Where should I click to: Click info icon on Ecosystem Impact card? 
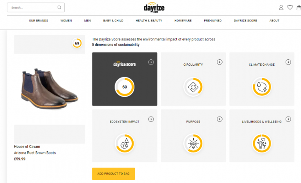click(151, 119)
